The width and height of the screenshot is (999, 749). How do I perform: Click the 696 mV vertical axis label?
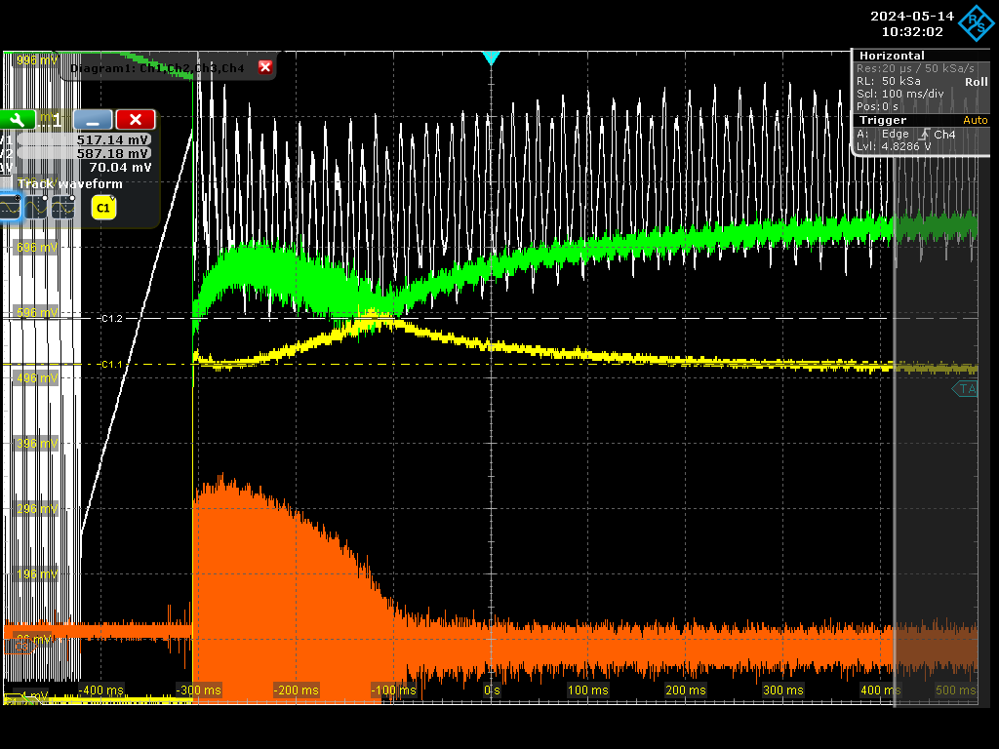36,247
